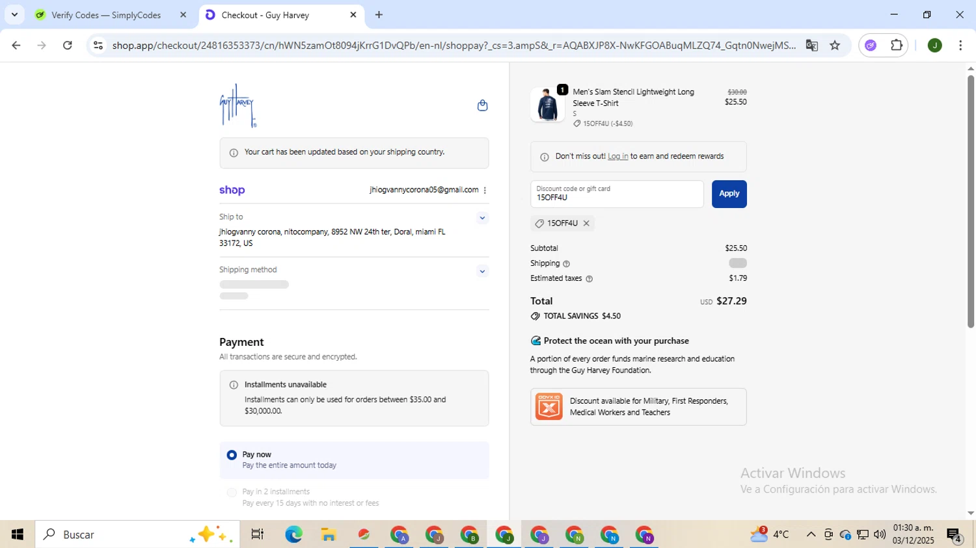Image resolution: width=976 pixels, height=548 pixels.
Task: Select the Pay now radio option
Action: (232, 455)
